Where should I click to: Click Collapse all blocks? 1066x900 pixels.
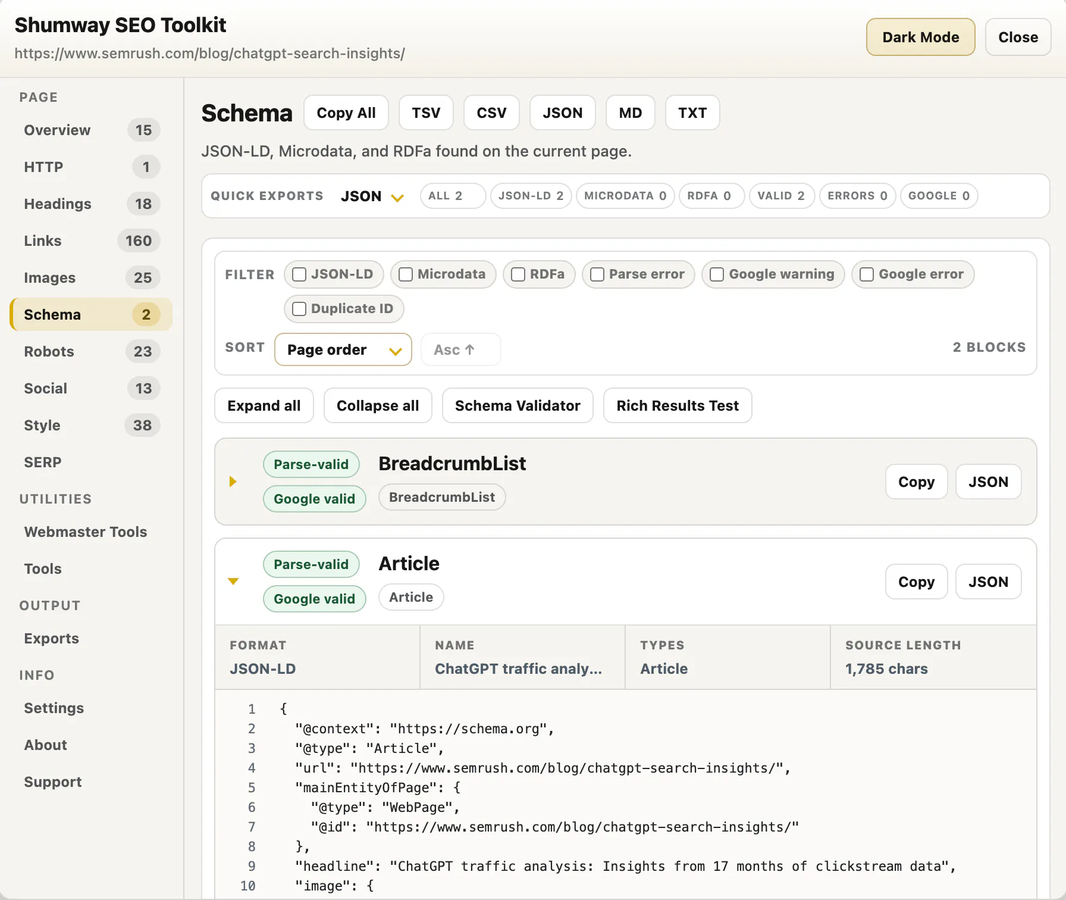pos(378,405)
